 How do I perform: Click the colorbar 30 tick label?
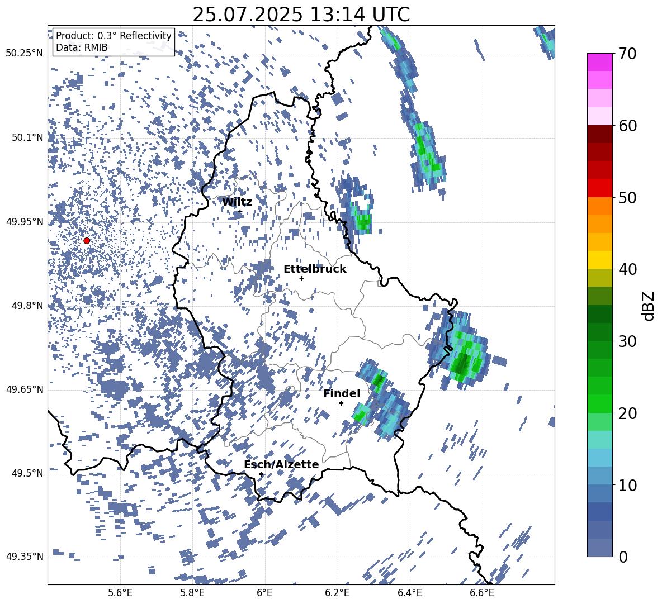pos(627,341)
